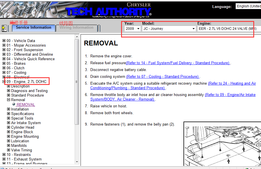Expand the 04 - Vehicle Quick Reference node
Viewport: 261px width, 169px height.
(x=4, y=59)
